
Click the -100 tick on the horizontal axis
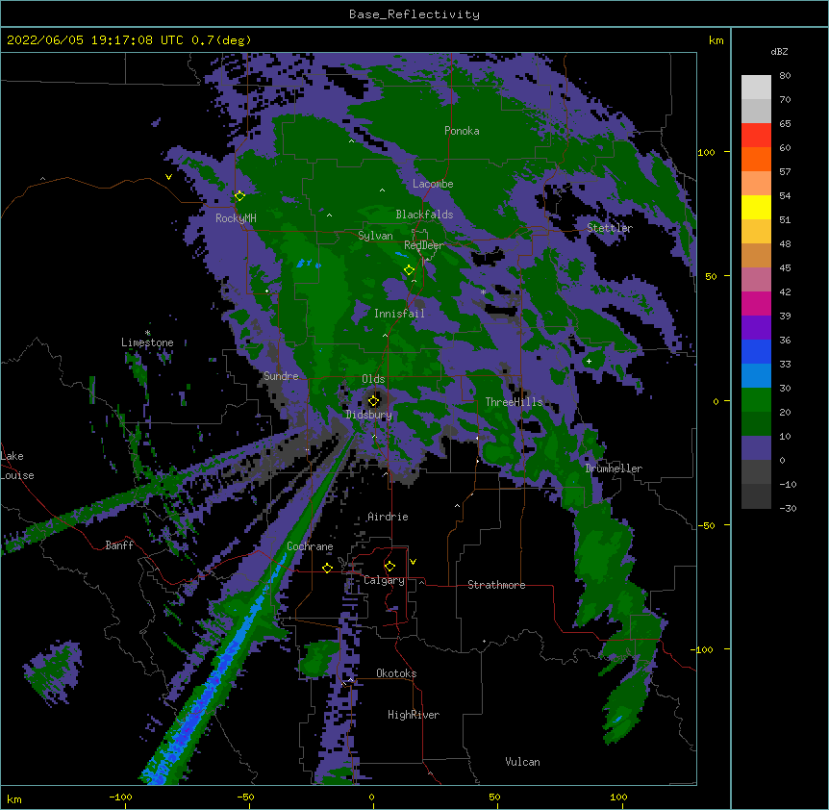click(x=121, y=797)
